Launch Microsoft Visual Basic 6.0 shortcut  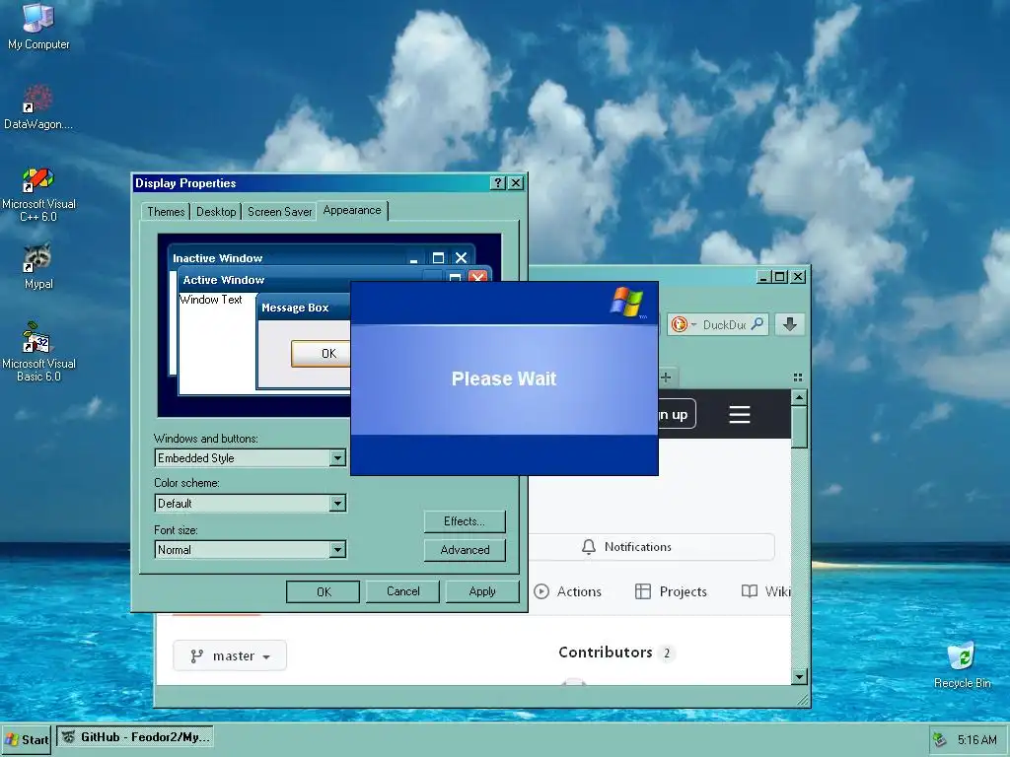point(38,352)
